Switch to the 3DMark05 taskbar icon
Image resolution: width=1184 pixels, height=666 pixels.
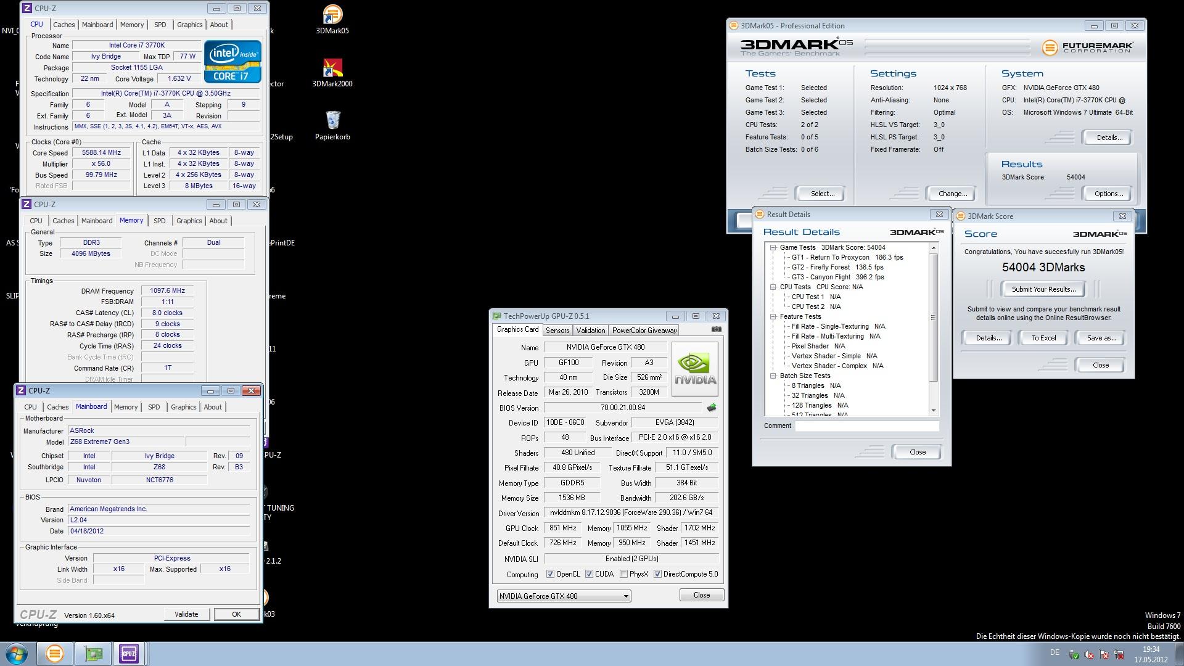tap(54, 654)
